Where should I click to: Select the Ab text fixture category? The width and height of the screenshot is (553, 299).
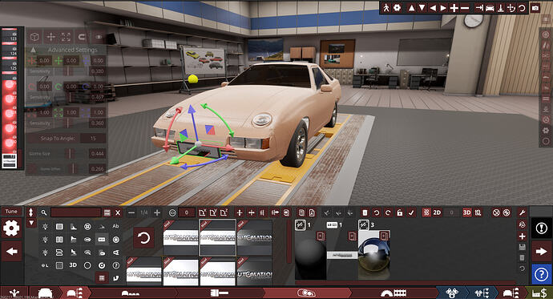tap(115, 226)
